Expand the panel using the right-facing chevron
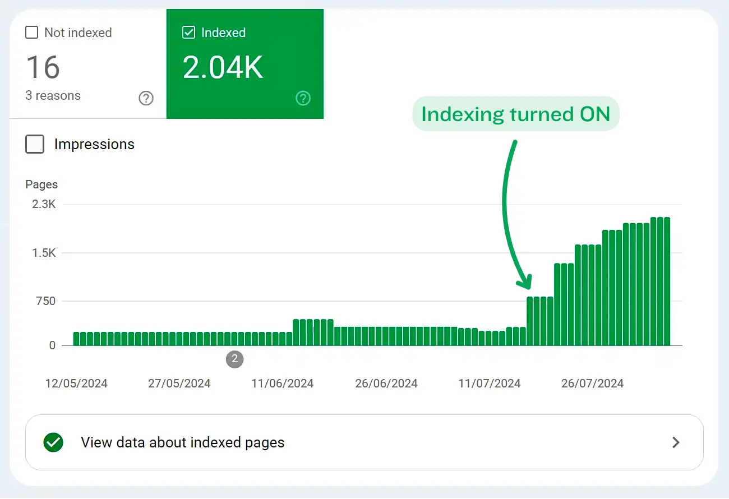 click(675, 442)
